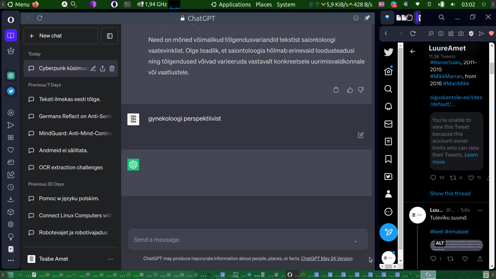Copy the ChatGPT response to clipboard
Viewport: 496px width, 279px height.
(x=336, y=90)
